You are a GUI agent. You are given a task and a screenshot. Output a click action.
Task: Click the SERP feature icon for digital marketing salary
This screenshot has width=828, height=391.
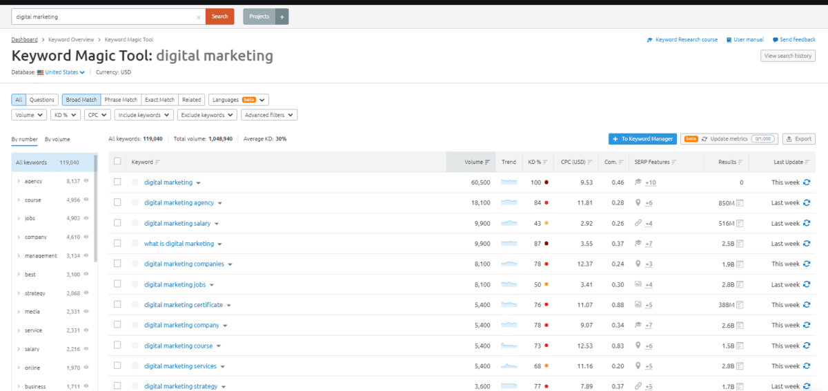(x=638, y=223)
